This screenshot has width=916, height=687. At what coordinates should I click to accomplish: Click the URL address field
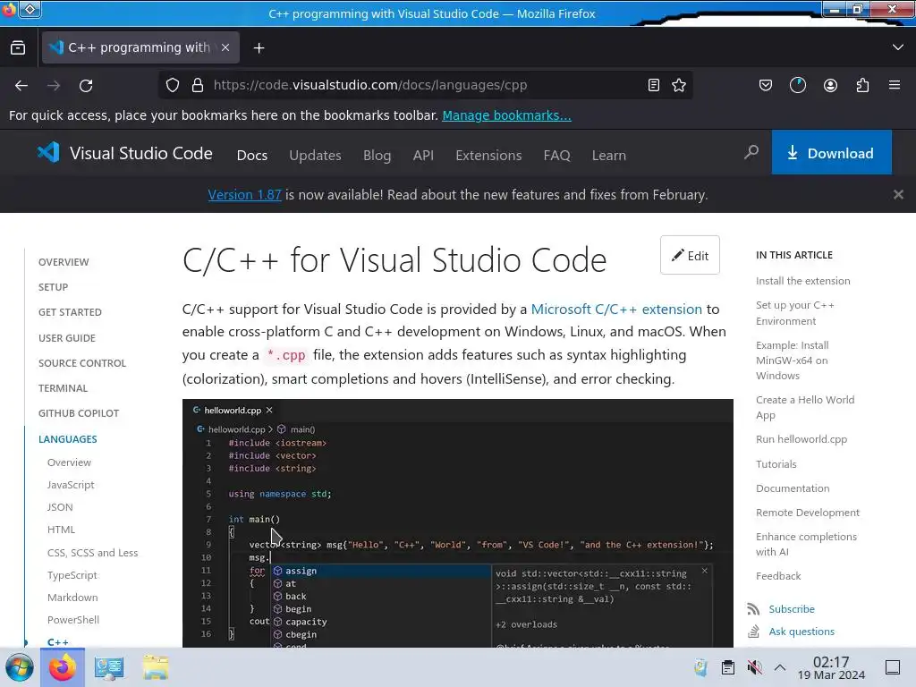pos(425,85)
